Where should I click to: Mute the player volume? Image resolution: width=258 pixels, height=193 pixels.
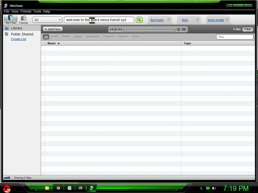coord(178,29)
